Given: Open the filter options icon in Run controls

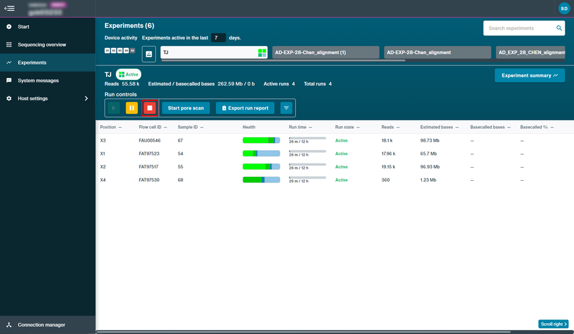Looking at the screenshot, I should [x=286, y=108].
